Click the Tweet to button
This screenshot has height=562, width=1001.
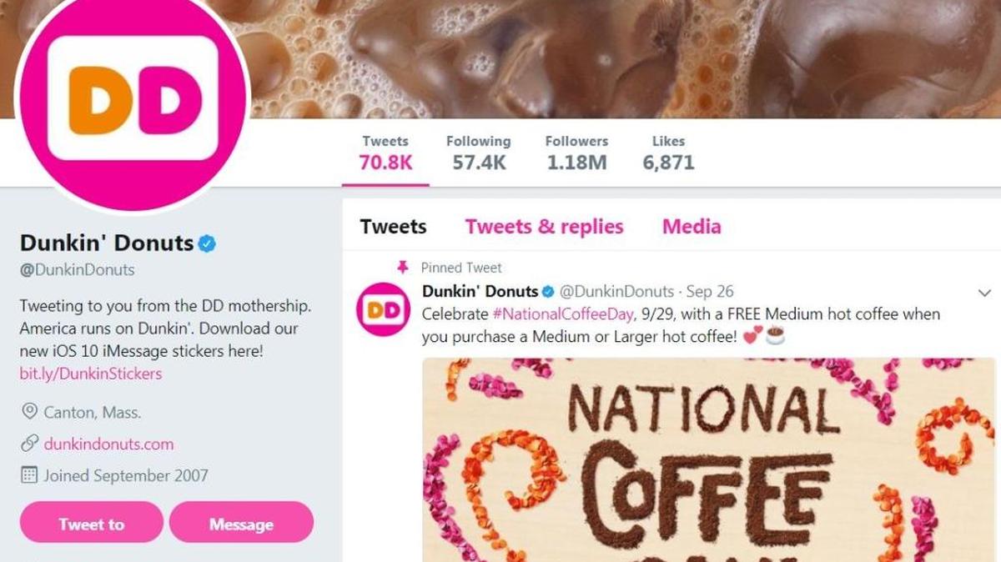(x=92, y=524)
